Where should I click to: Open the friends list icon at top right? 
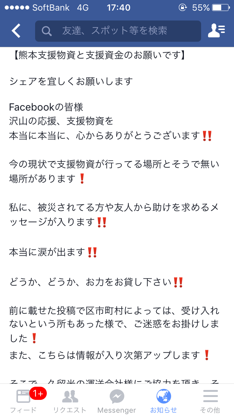coord(216,31)
